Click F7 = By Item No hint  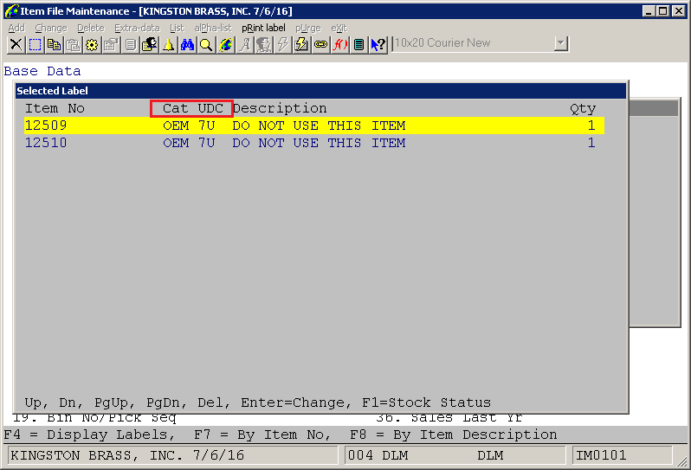coord(262,435)
